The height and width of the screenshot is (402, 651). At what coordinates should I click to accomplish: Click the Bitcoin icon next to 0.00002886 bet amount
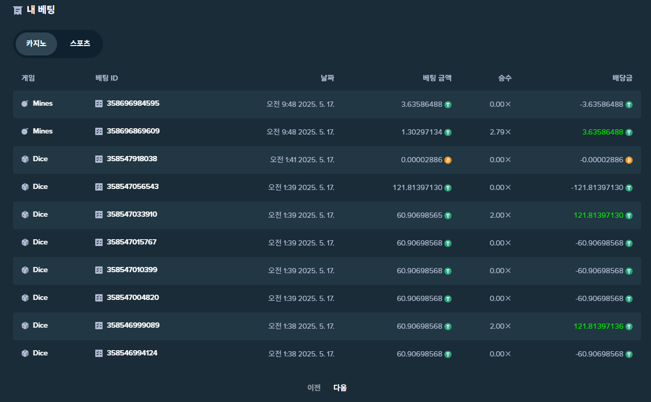pos(448,160)
